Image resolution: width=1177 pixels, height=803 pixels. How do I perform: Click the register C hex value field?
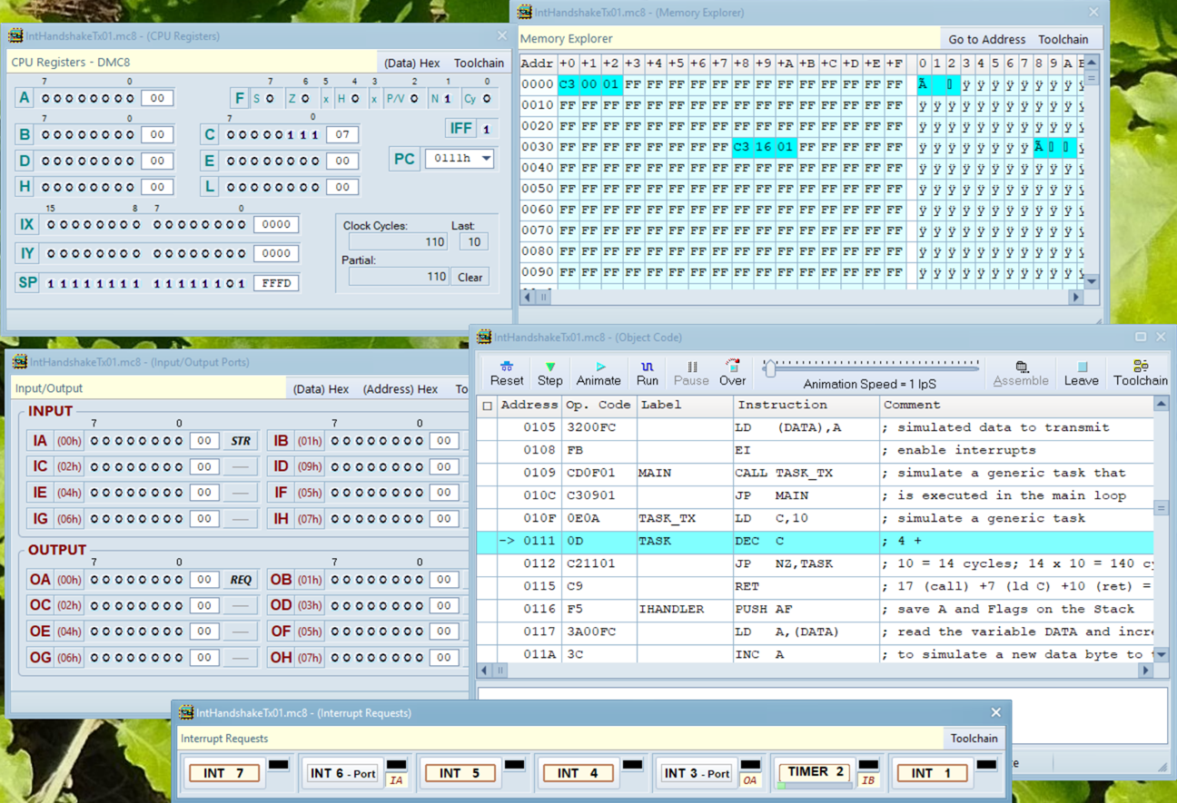(342, 134)
